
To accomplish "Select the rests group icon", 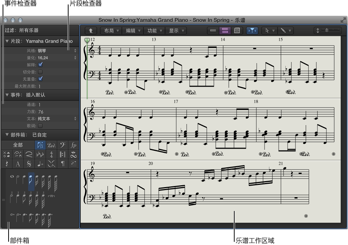I will (x=7, y=164).
